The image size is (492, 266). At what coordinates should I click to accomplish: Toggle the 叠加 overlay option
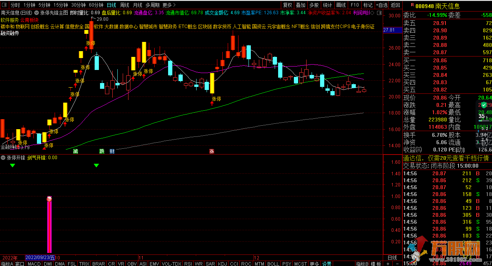point(301,5)
